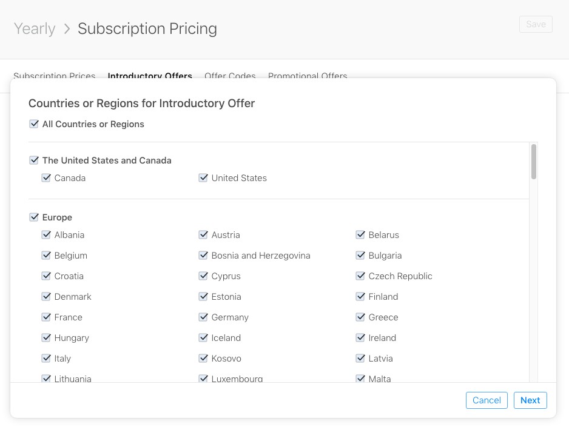
Task: Cancel the country selection dialog
Action: coord(487,400)
